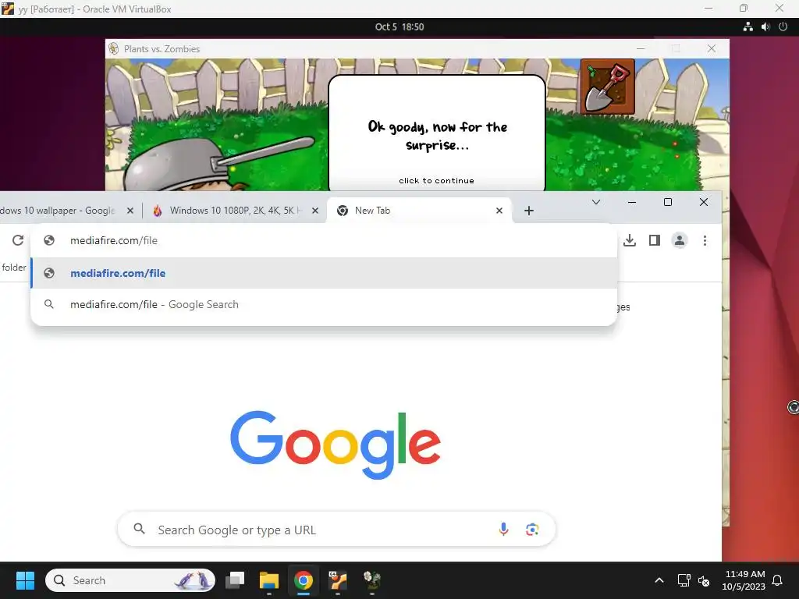Open the Ubuntu volume icon in top bar
The width and height of the screenshot is (799, 599).
[765, 27]
